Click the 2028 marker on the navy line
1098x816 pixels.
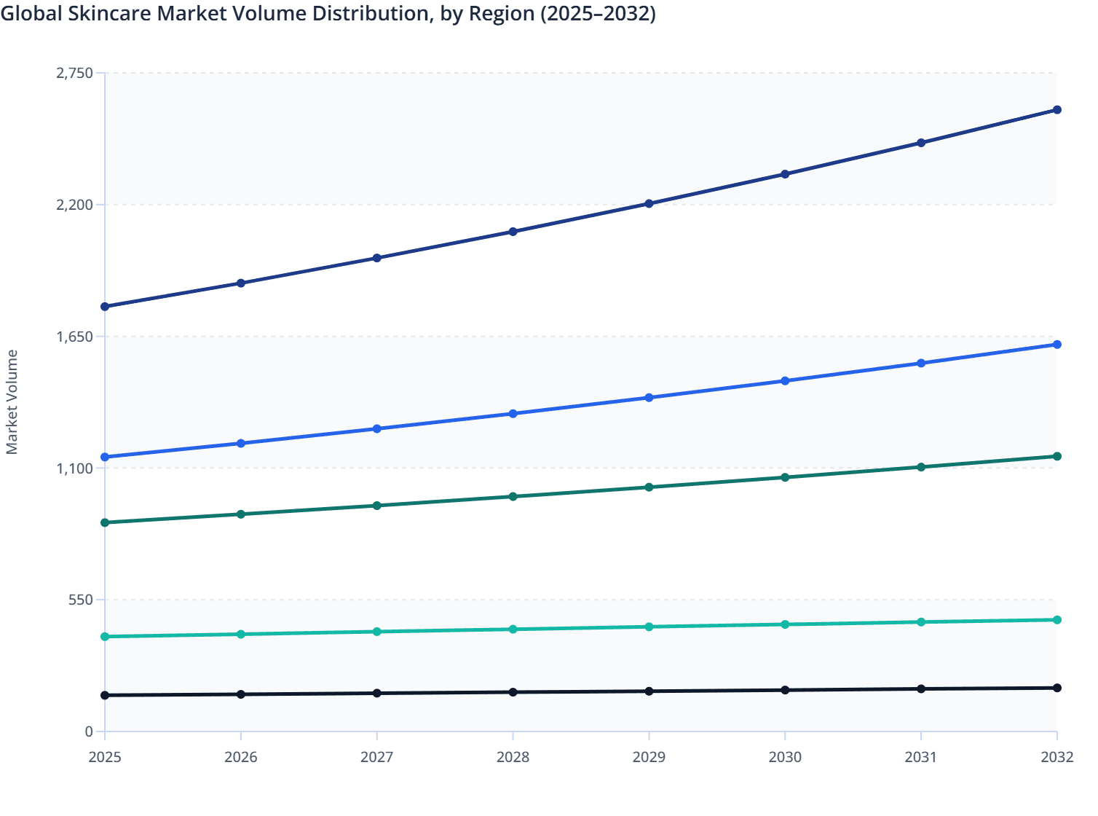513,232
